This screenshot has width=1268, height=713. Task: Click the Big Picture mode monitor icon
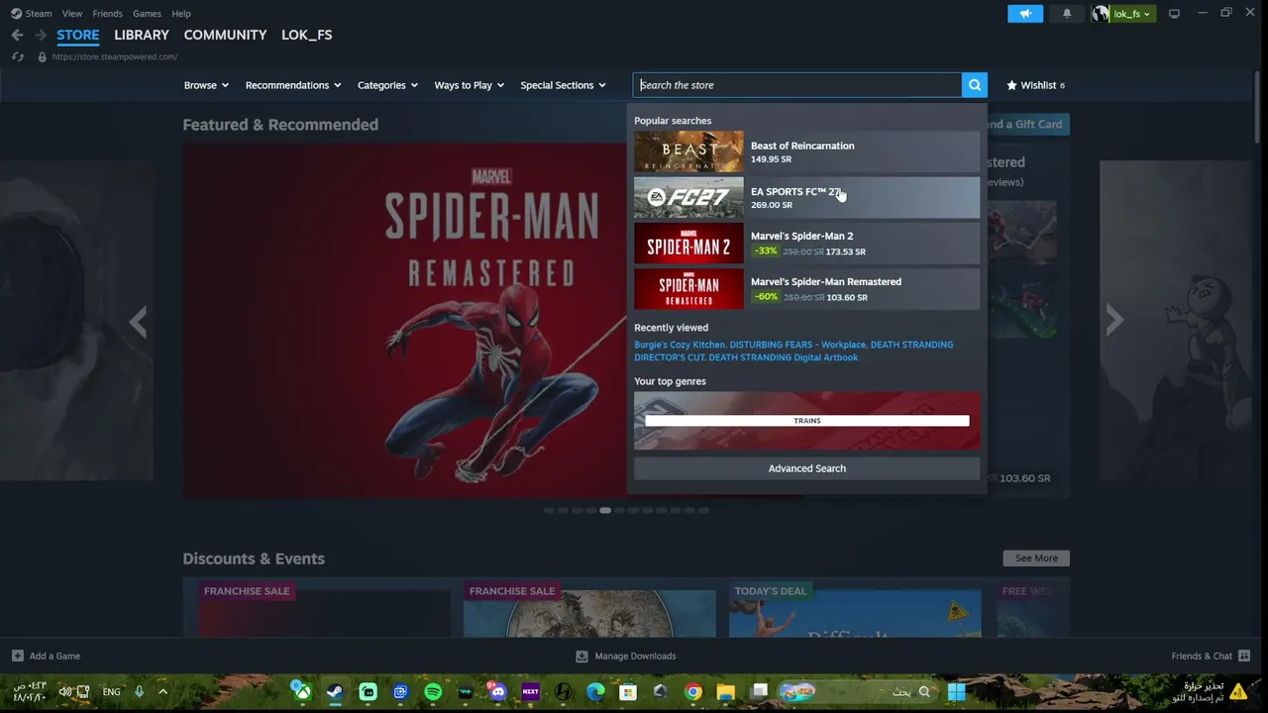[1174, 14]
